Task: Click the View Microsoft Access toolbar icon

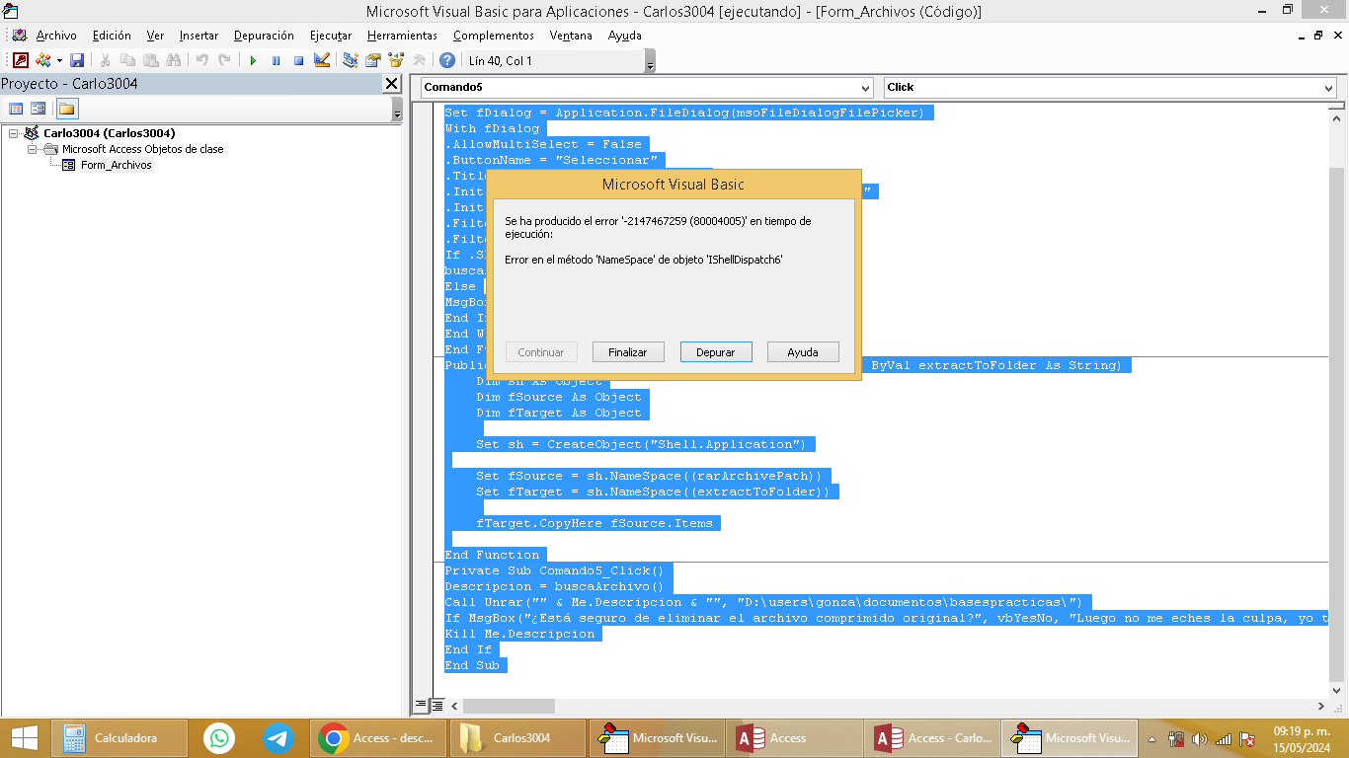Action: (20, 60)
